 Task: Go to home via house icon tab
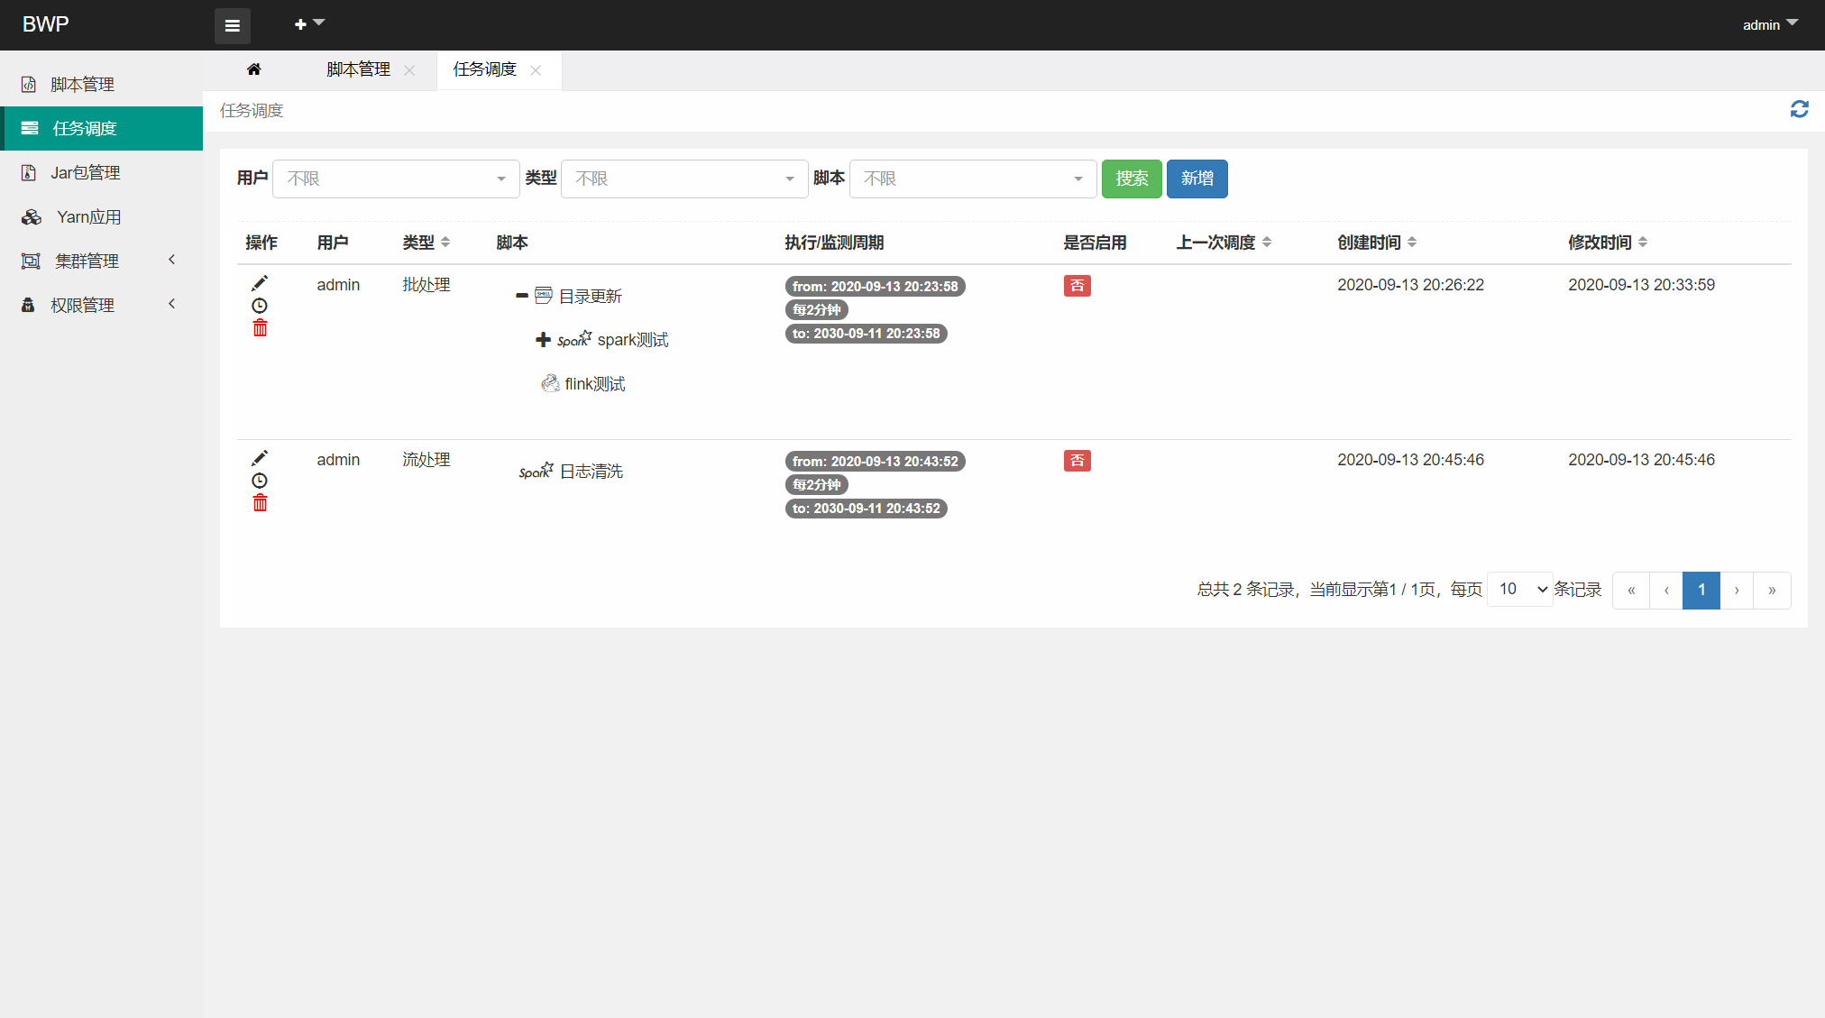point(254,69)
